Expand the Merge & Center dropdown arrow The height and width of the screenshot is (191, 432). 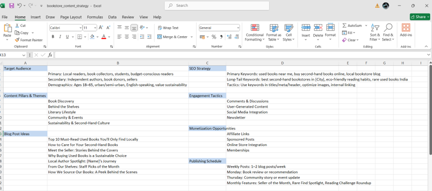(x=192, y=37)
